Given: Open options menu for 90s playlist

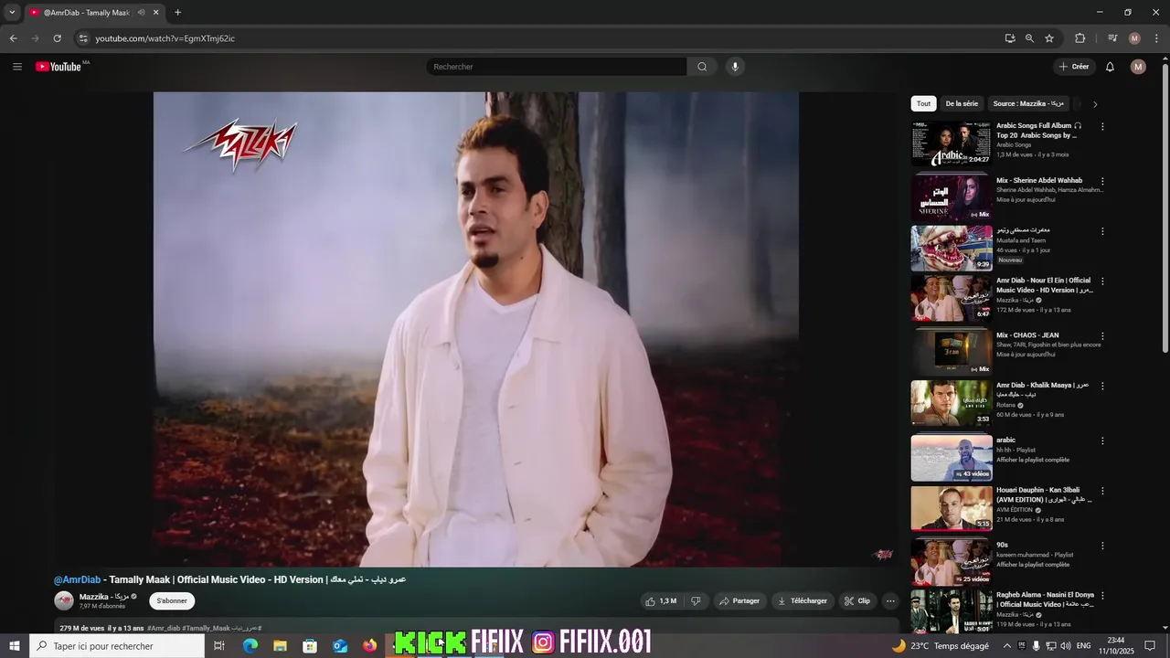Looking at the screenshot, I should tap(1102, 546).
